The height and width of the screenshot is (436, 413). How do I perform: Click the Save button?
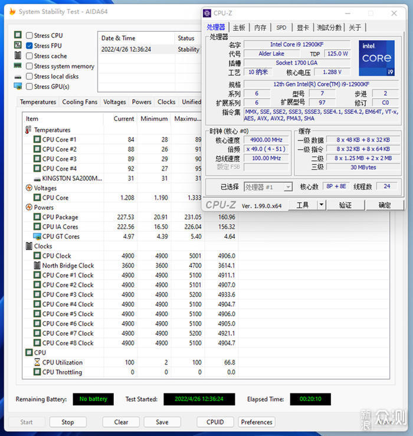click(x=162, y=422)
